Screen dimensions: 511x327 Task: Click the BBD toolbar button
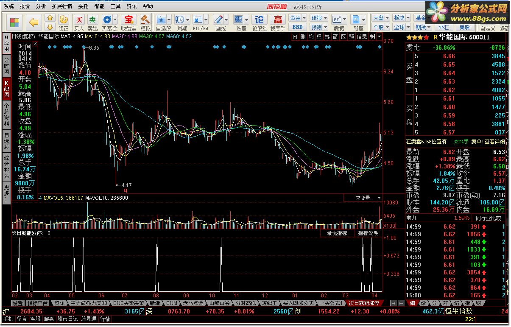pos(298,27)
